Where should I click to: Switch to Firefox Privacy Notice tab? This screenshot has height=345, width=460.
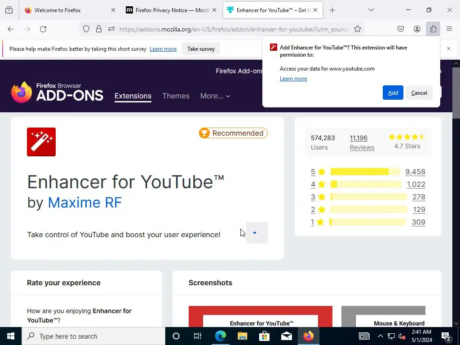pyautogui.click(x=171, y=10)
